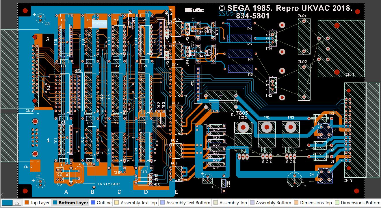Image resolution: width=381 pixels, height=208 pixels.
Task: Open the Assembly Text Top layer tab
Action: (x=135, y=203)
